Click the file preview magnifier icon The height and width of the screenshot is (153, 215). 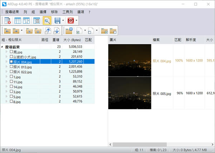47,20
